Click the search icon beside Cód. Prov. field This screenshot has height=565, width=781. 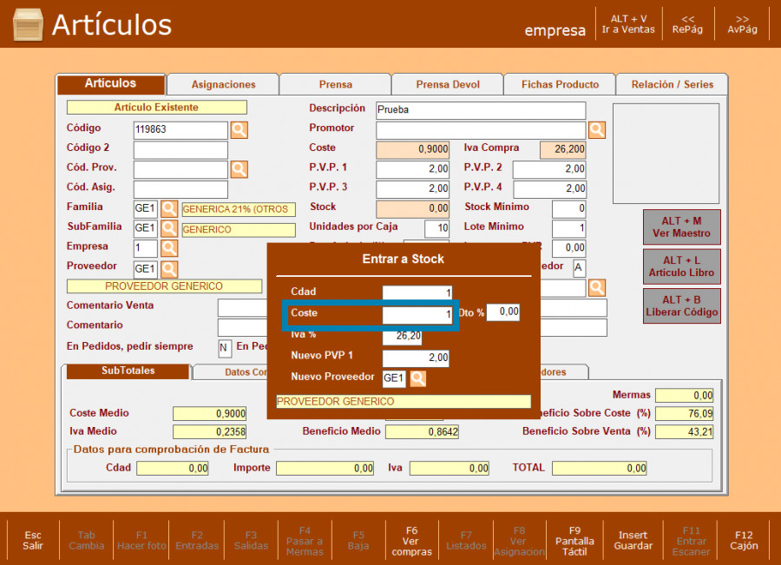(239, 169)
